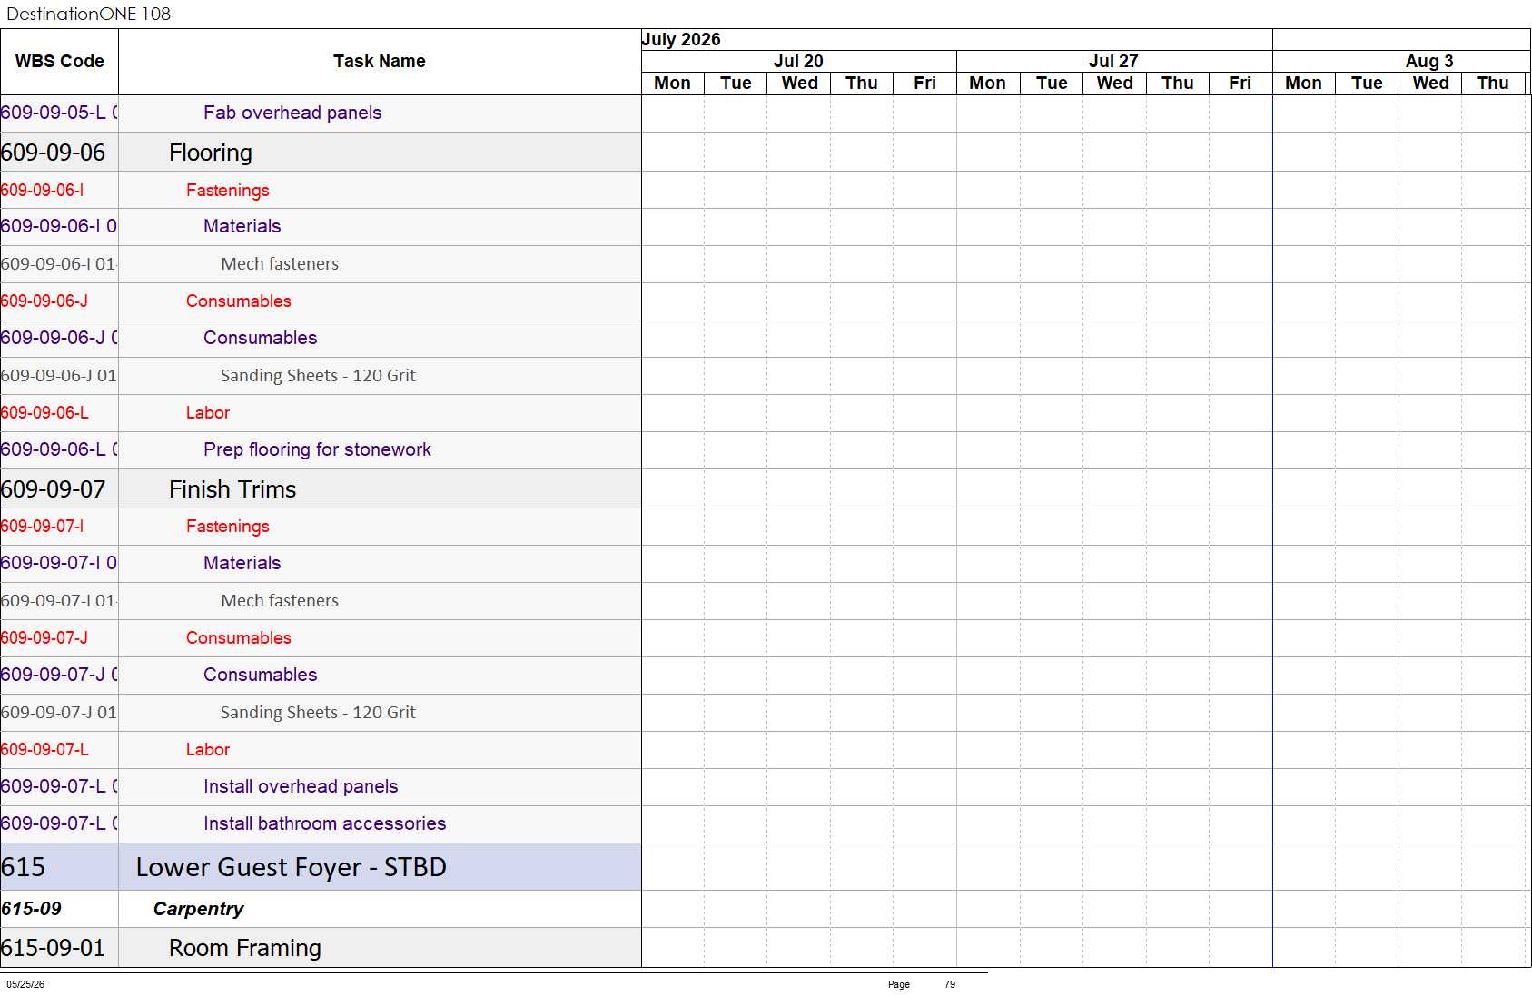The width and height of the screenshot is (1532, 996).
Task: Click Lower Guest Foyer - STBD row
Action: point(321,867)
